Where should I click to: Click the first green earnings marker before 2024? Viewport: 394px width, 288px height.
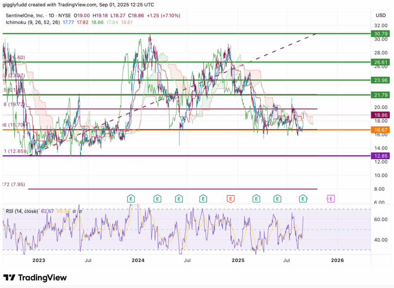pyautogui.click(x=131, y=199)
